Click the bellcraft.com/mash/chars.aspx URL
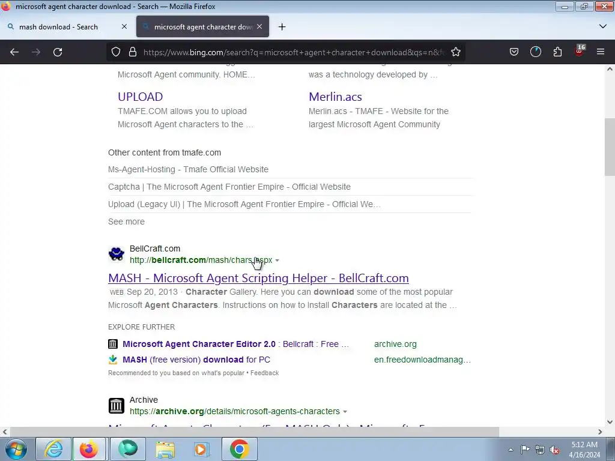 [x=201, y=260]
